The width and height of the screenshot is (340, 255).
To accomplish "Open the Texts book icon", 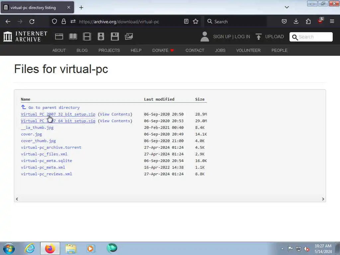I will [x=73, y=37].
